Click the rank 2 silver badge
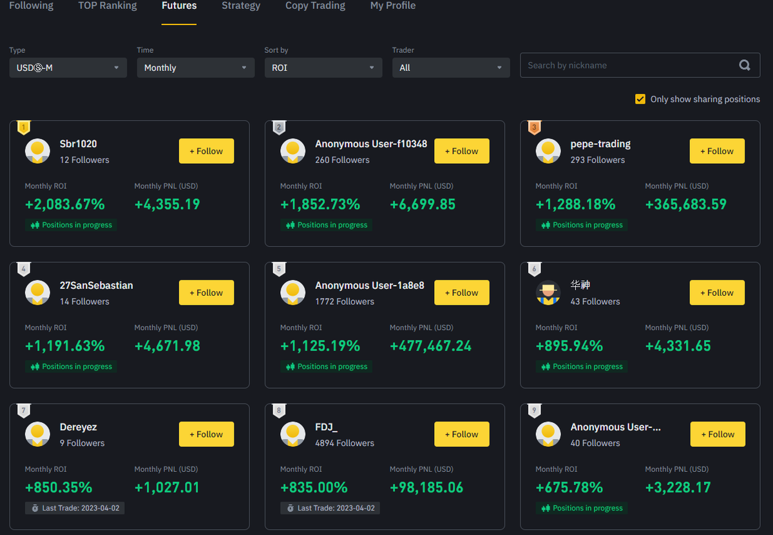The height and width of the screenshot is (535, 773). click(279, 128)
